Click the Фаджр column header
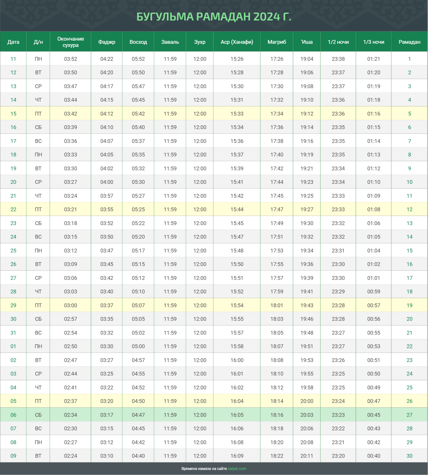Image resolution: width=428 pixels, height=475 pixels. click(x=107, y=42)
